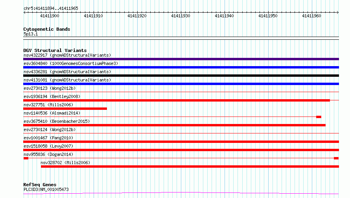Open variant esv2730123 Wong2012b label

(x=50, y=88)
